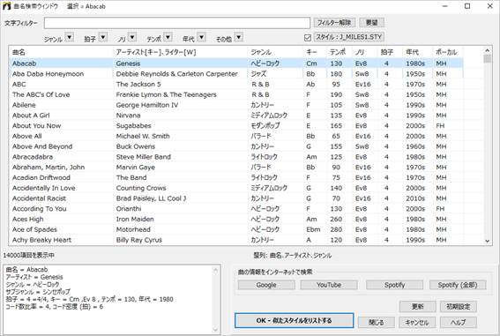Viewport: 500px width, 336px height.
Task: Click the Spotify (全部) button
Action: click(x=458, y=285)
